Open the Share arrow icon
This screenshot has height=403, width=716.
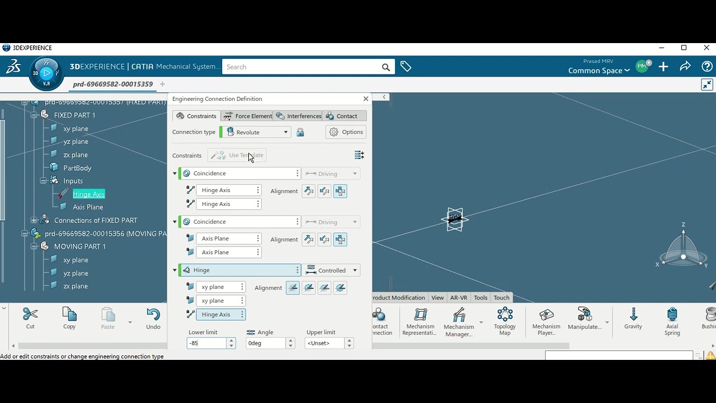point(685,67)
